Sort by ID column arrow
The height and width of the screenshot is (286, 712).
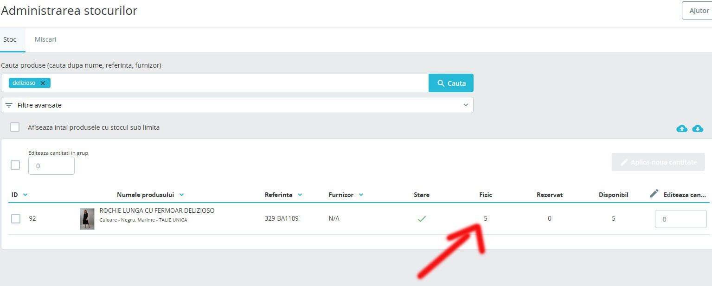point(25,195)
